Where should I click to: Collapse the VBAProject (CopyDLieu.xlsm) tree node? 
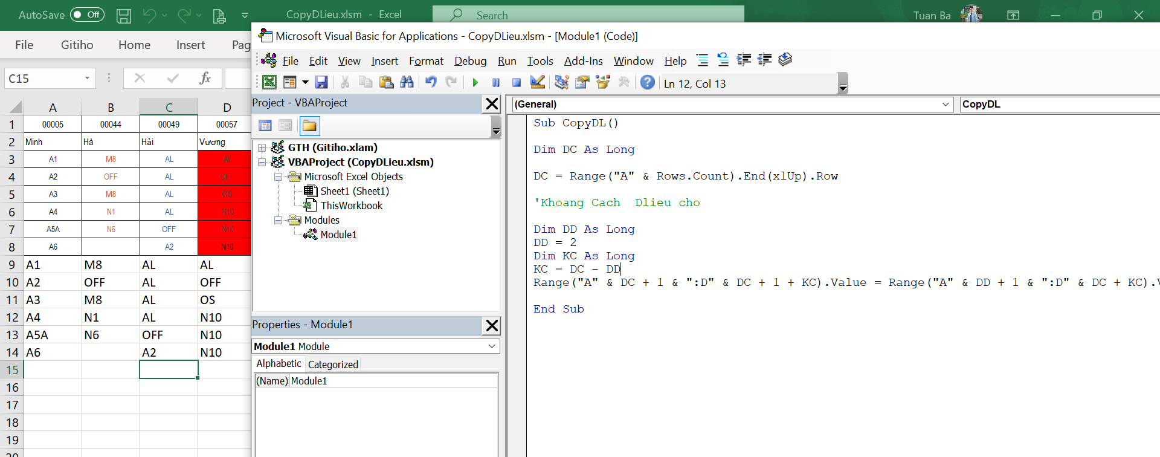coord(262,162)
